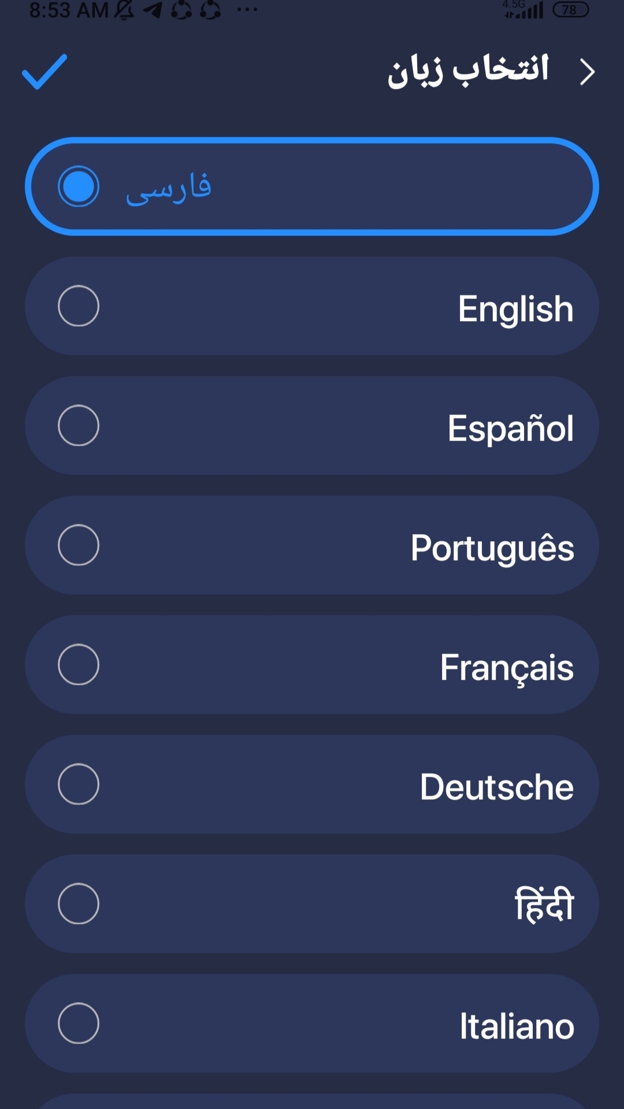Select the English radio button

tap(79, 306)
